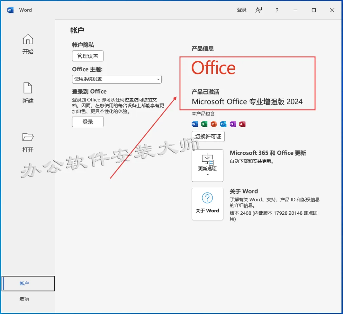Image resolution: width=343 pixels, height=314 pixels.
Task: Click the 登录 button under 登录到 Office
Action: pyautogui.click(x=88, y=122)
